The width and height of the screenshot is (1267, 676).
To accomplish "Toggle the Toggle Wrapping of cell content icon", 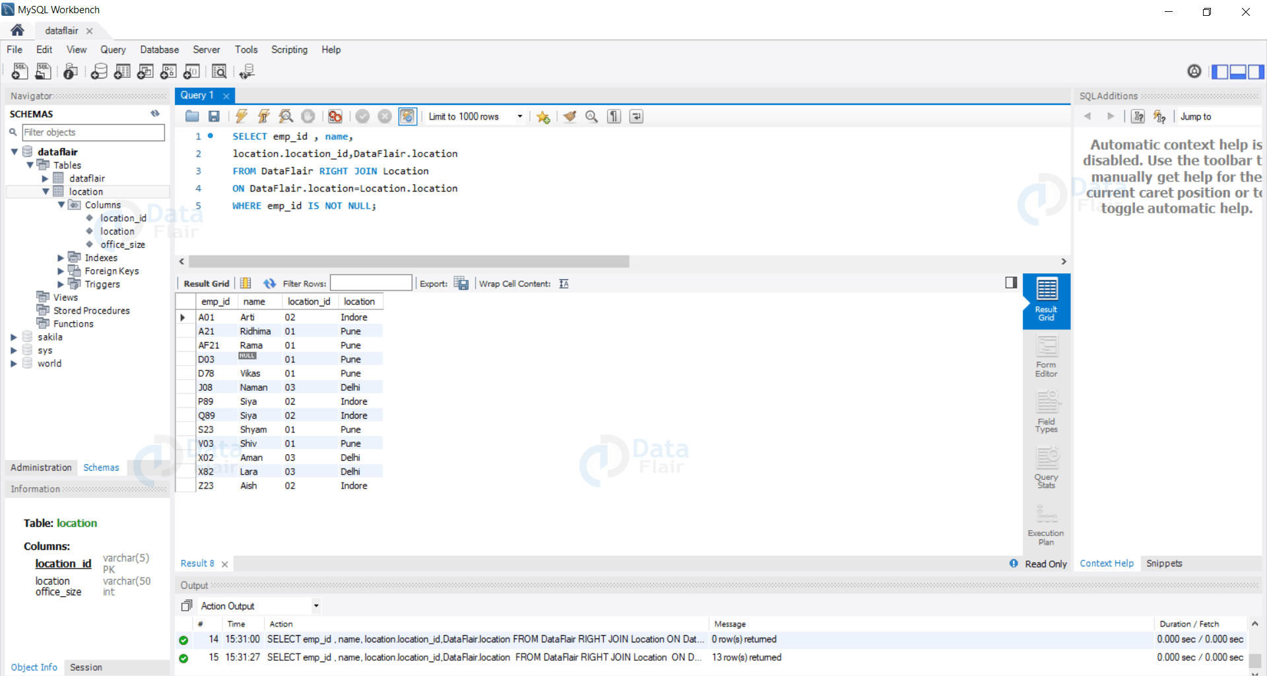I will coord(564,283).
